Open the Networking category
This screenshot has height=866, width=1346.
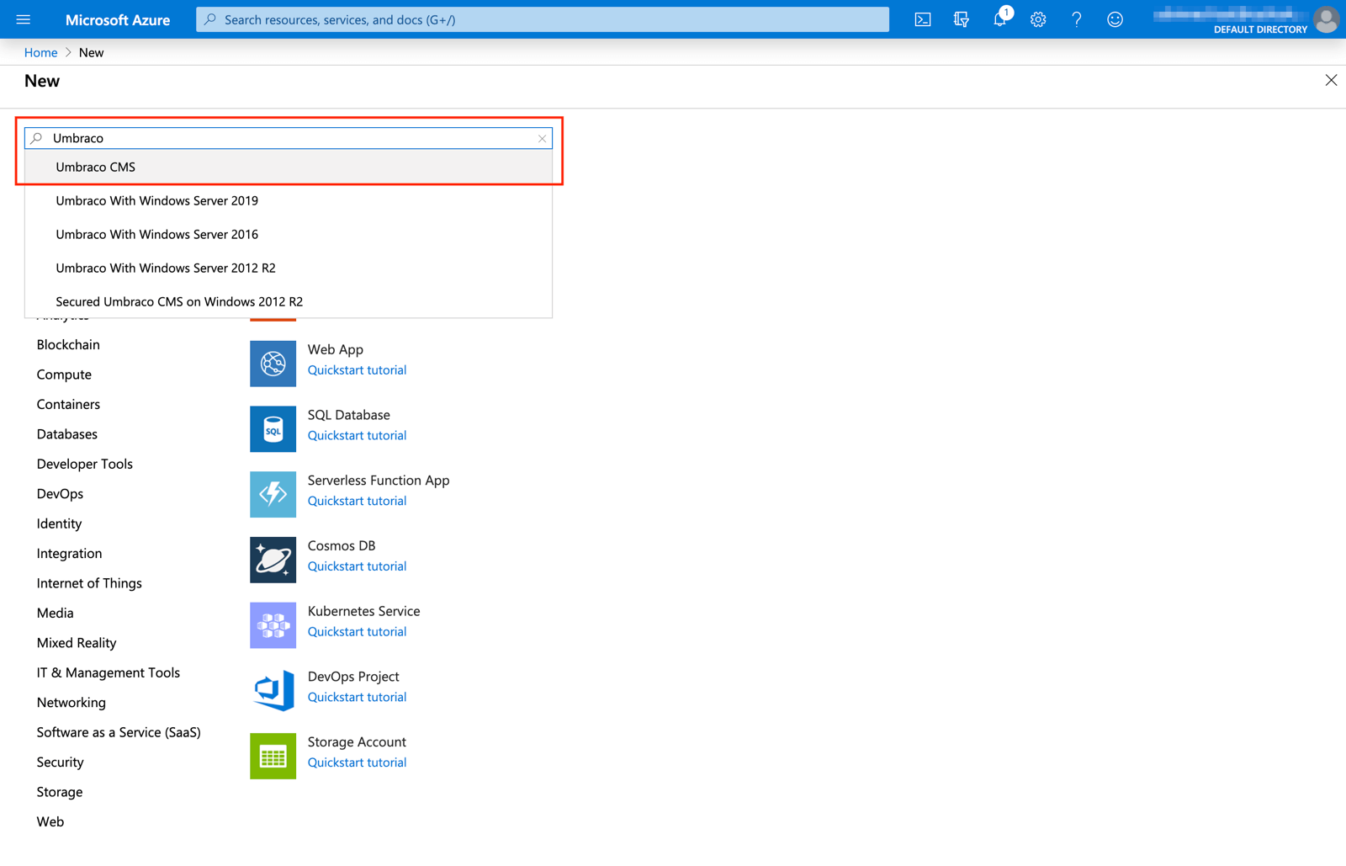[72, 703]
